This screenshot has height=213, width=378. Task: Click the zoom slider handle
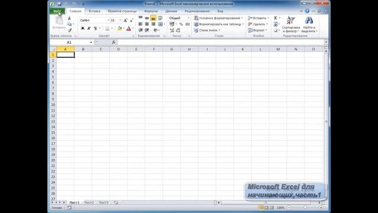point(305,208)
